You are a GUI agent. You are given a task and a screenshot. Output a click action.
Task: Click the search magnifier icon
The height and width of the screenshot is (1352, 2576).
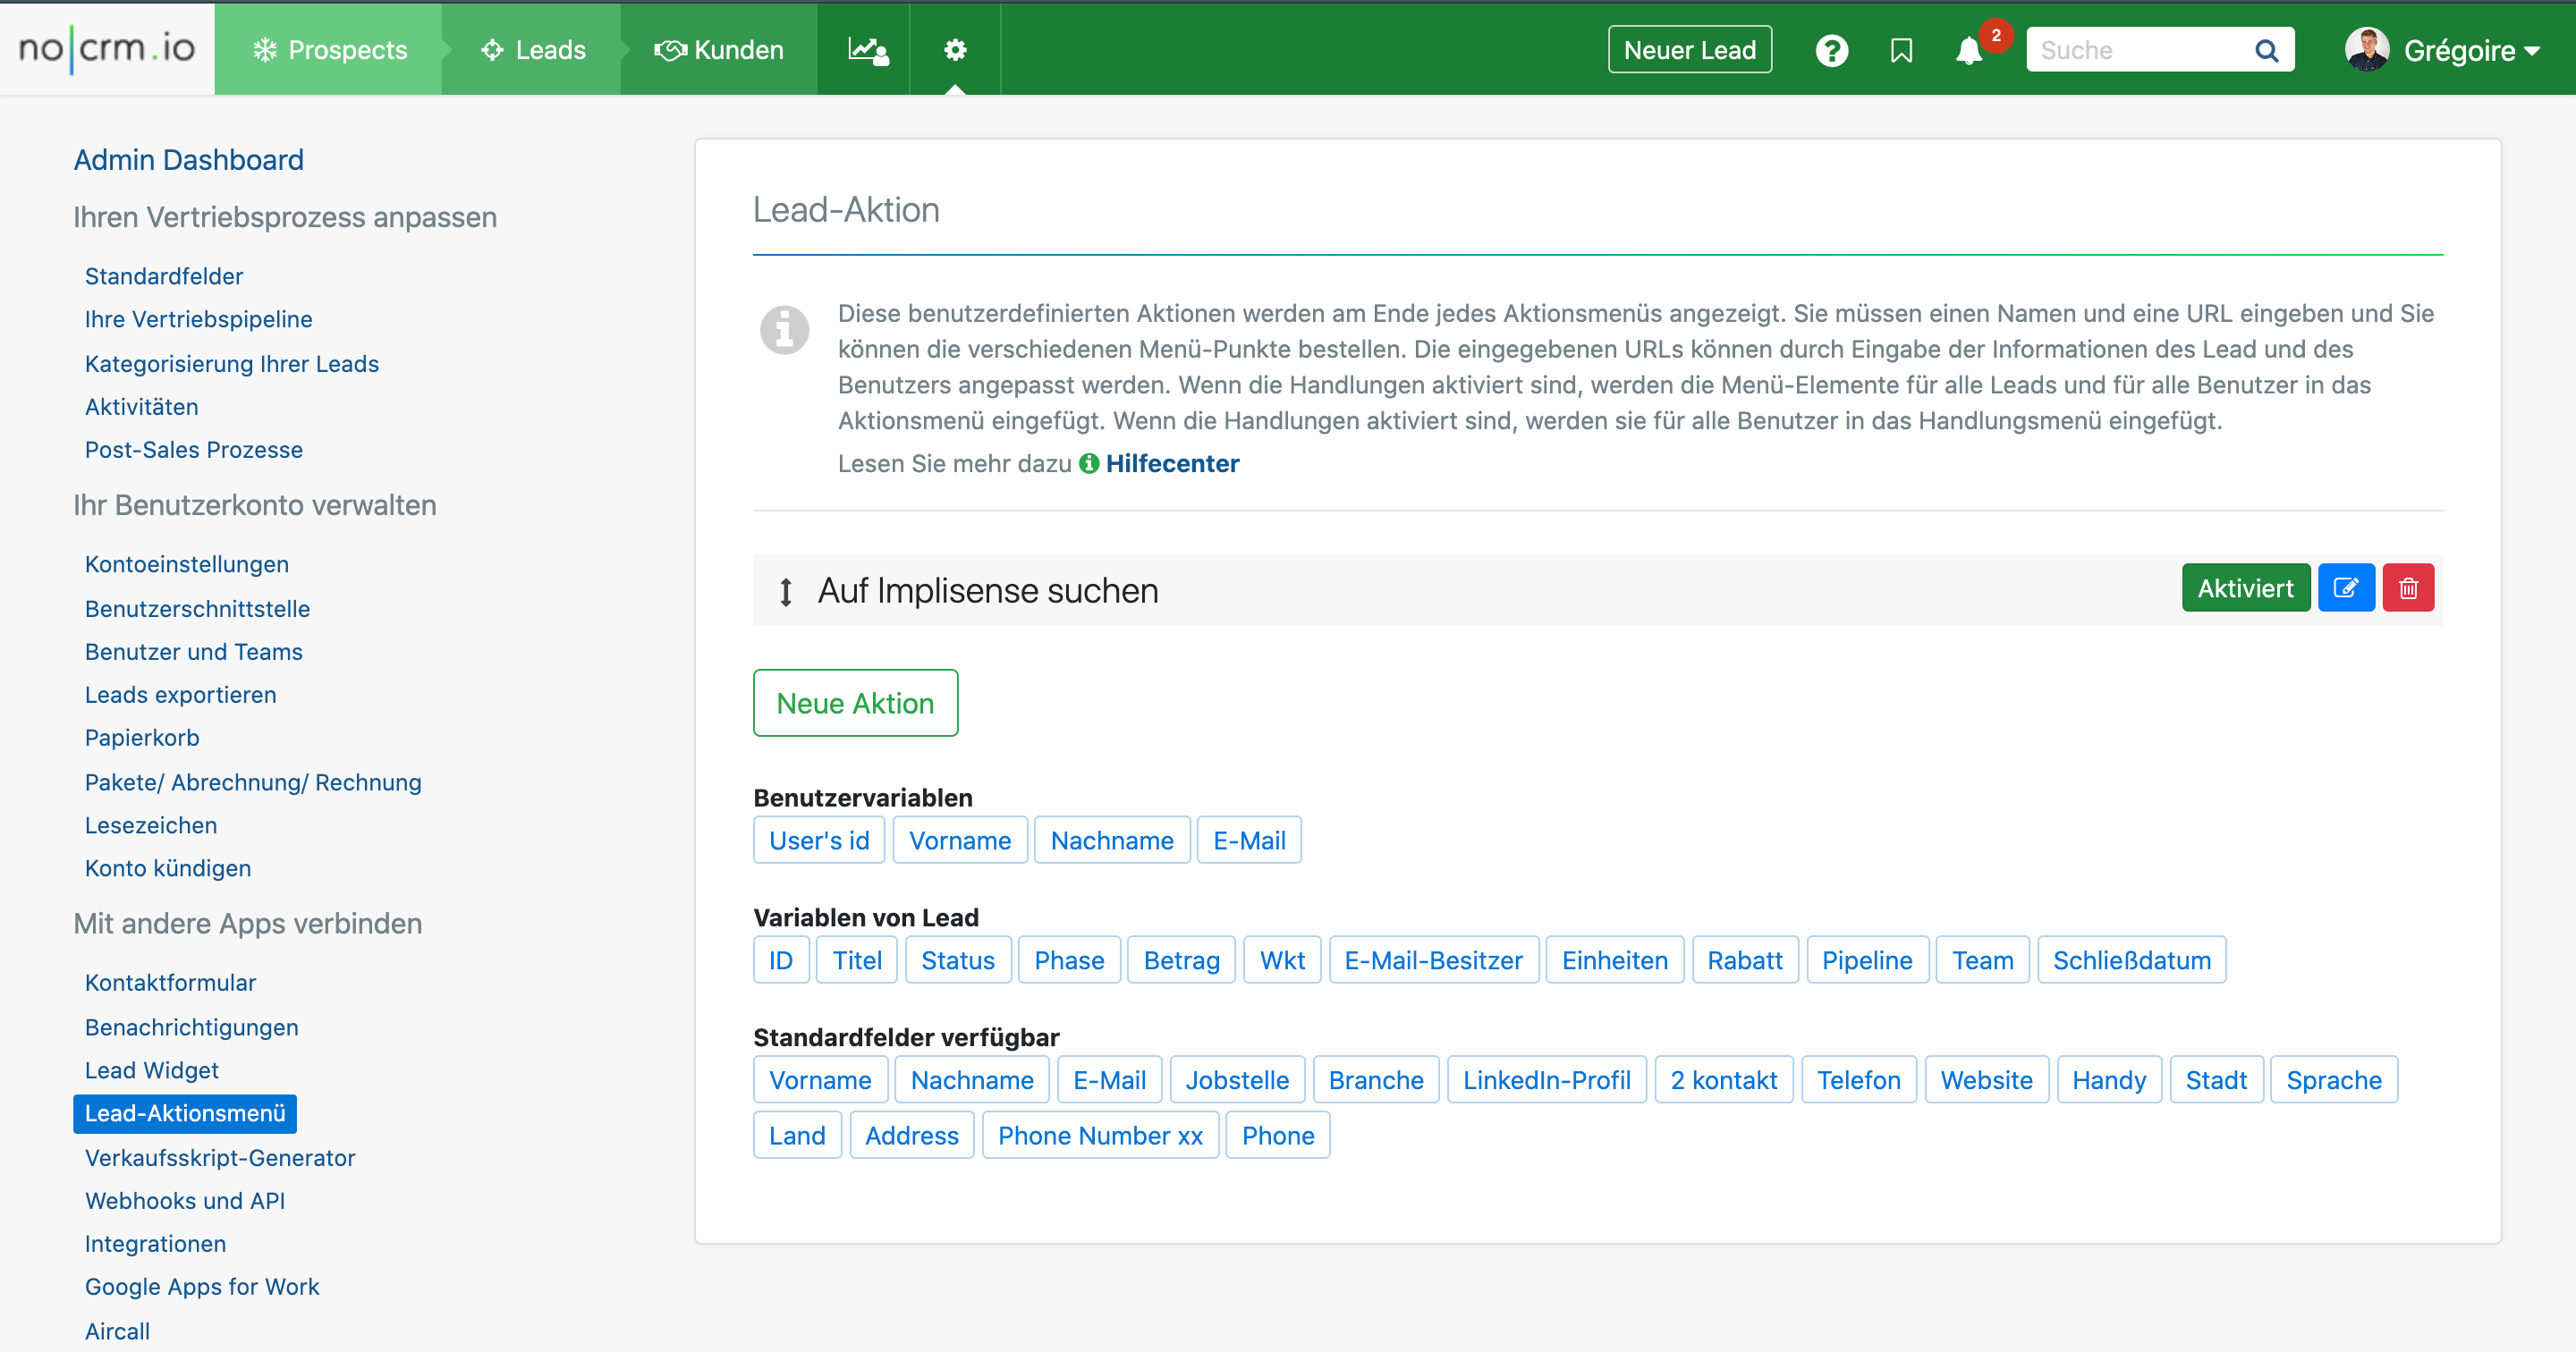(x=2266, y=50)
